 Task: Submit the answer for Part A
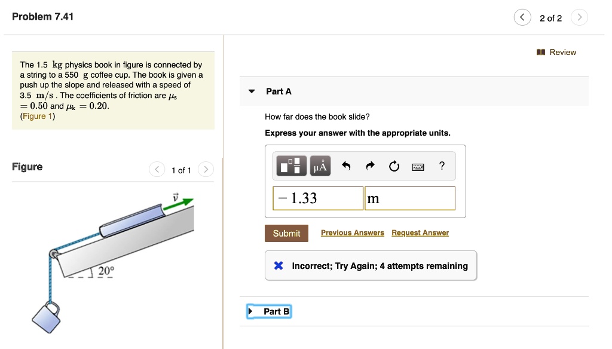point(286,233)
